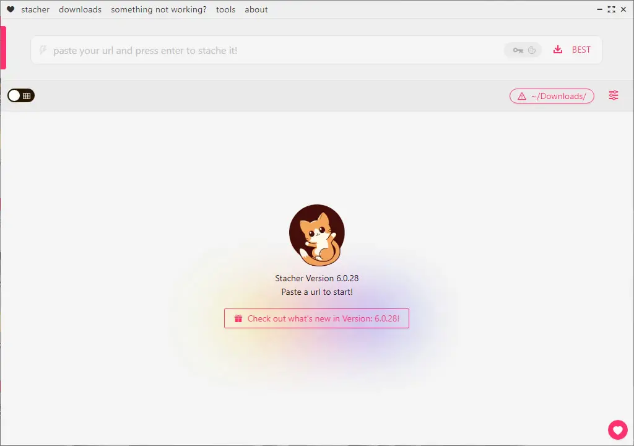
Task: Toggle the grid view switch
Action: pyautogui.click(x=21, y=95)
